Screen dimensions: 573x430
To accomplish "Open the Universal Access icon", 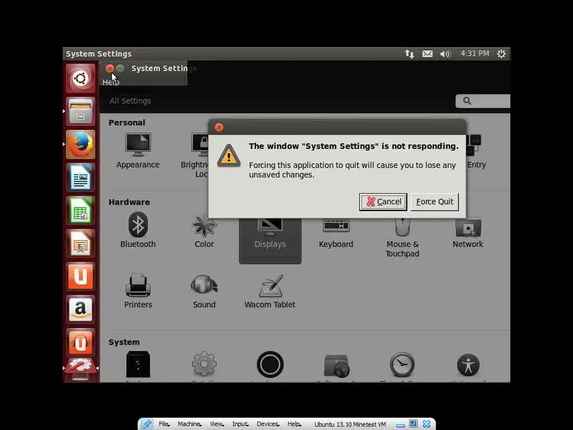I will click(468, 364).
